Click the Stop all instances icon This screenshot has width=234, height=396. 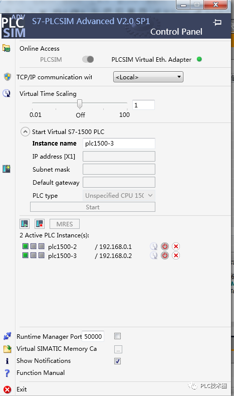point(40,223)
